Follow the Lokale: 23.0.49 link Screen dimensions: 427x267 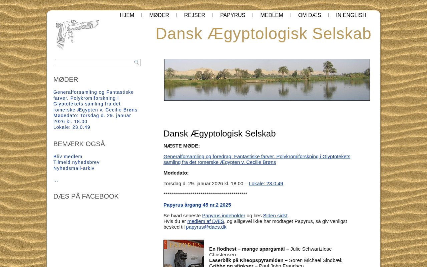pyautogui.click(x=266, y=184)
